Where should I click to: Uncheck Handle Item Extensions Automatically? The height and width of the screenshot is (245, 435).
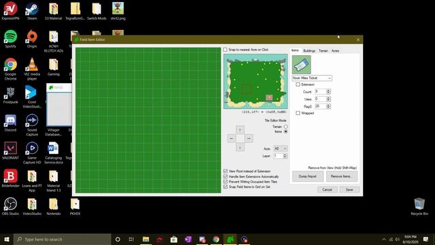225,176
